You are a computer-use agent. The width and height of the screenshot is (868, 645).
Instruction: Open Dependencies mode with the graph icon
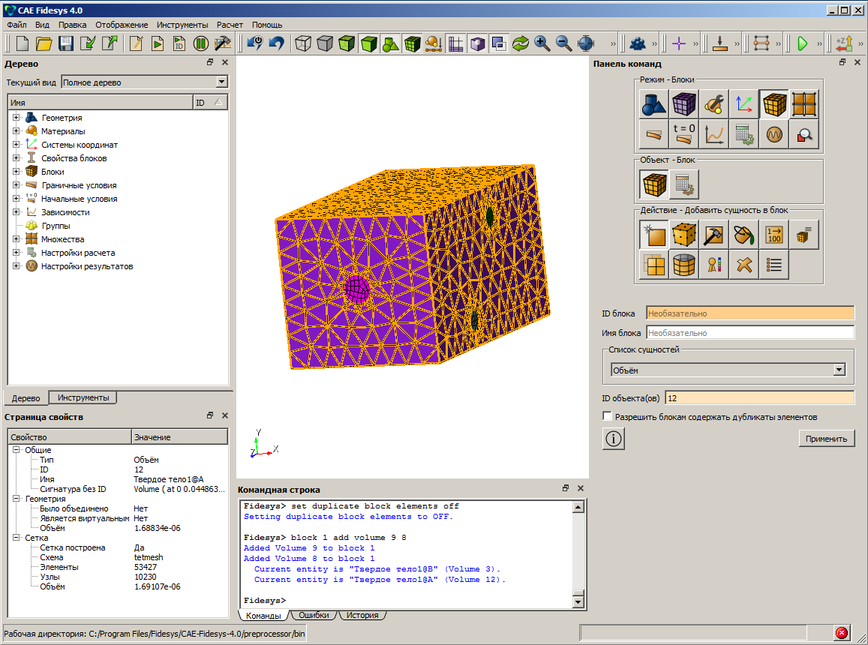pyautogui.click(x=713, y=134)
